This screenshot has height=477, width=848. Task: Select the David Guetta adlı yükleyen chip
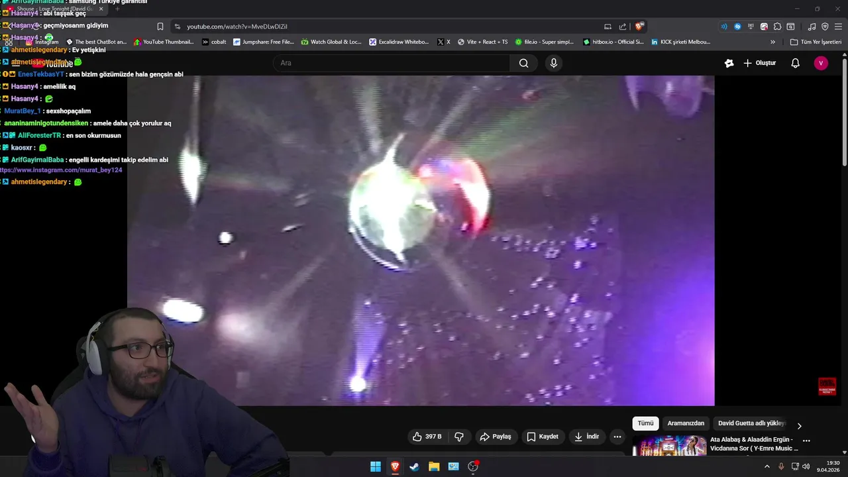751,423
